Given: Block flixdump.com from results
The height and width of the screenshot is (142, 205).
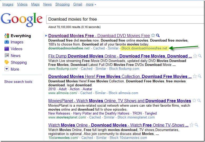Looking at the screenshot, I should coord(124,69).
